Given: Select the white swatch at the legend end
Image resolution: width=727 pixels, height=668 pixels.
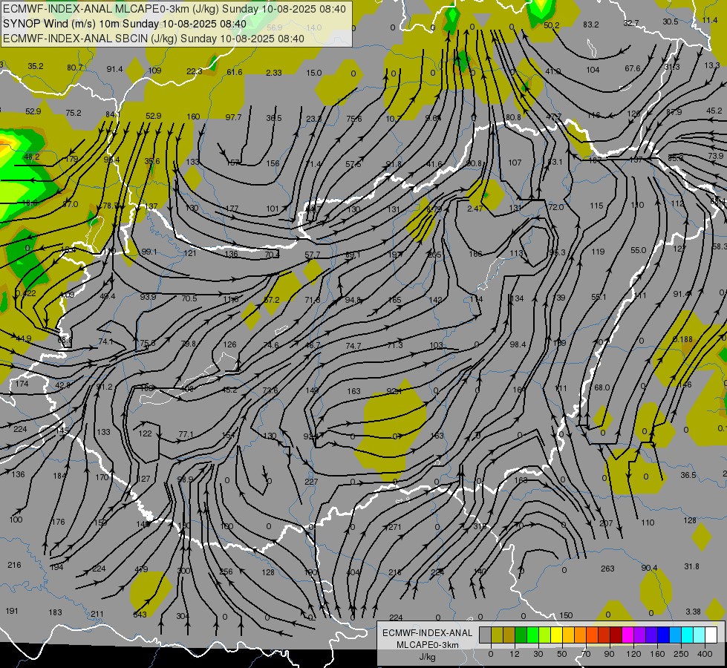Looking at the screenshot, I should (711, 635).
